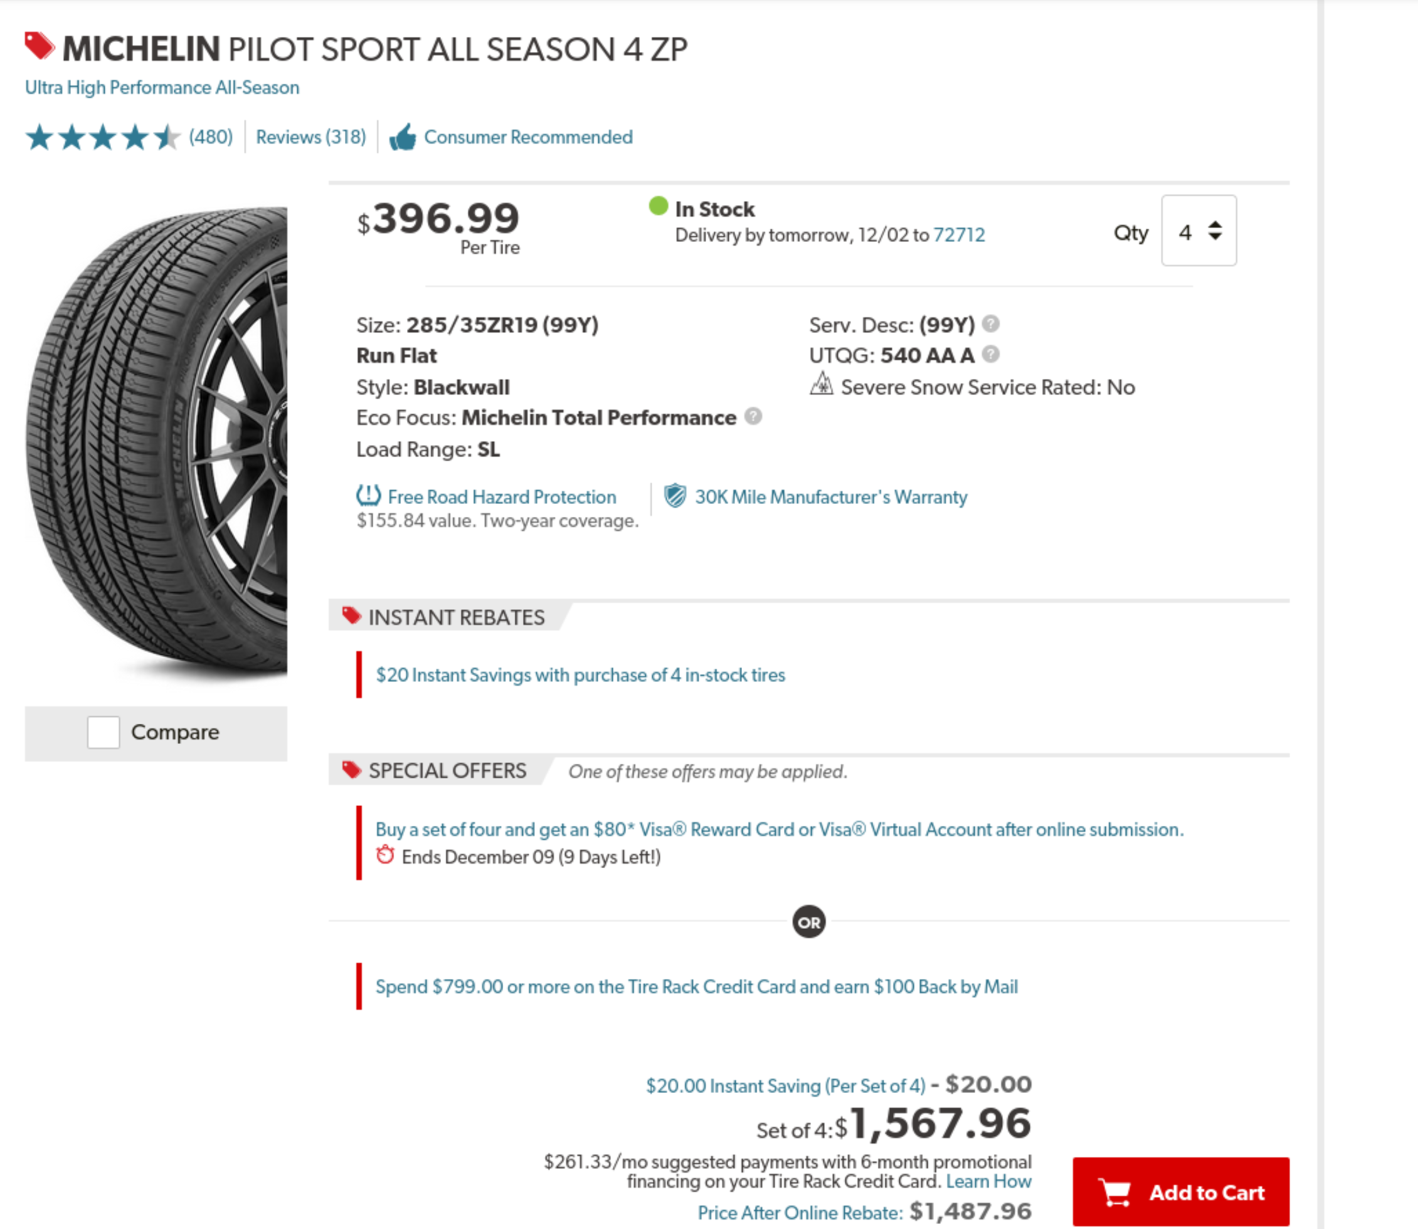Click delivery ZIP code 72712
This screenshot has height=1229, width=1418.
(959, 235)
